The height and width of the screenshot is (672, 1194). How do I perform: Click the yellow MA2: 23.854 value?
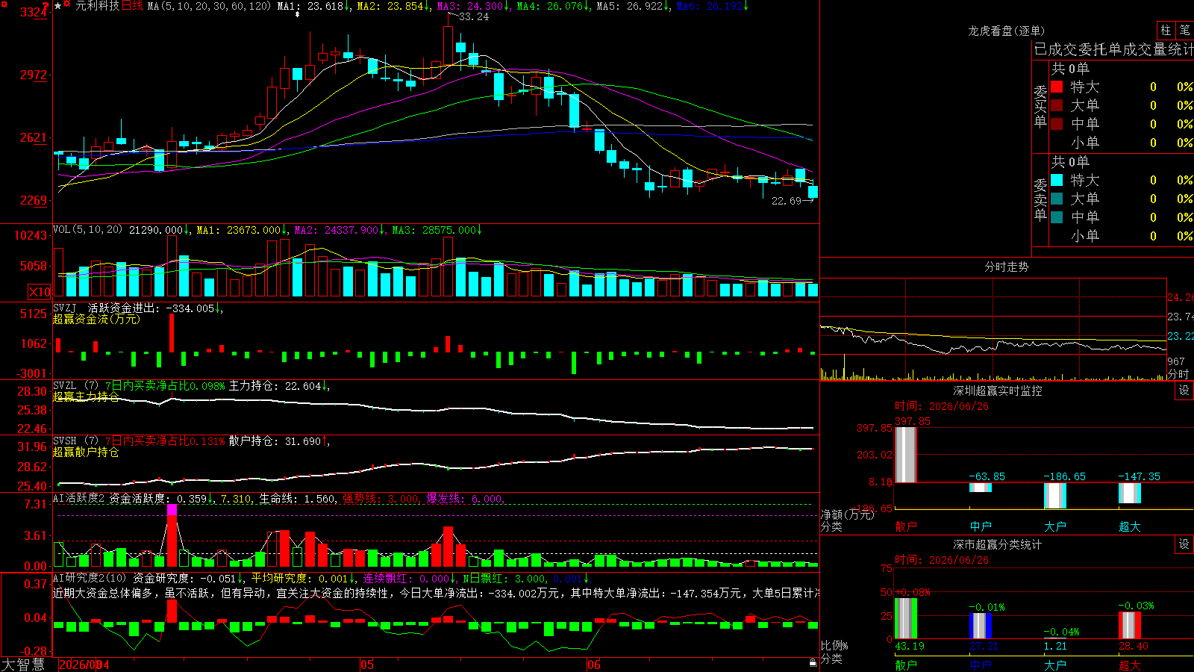point(393,6)
